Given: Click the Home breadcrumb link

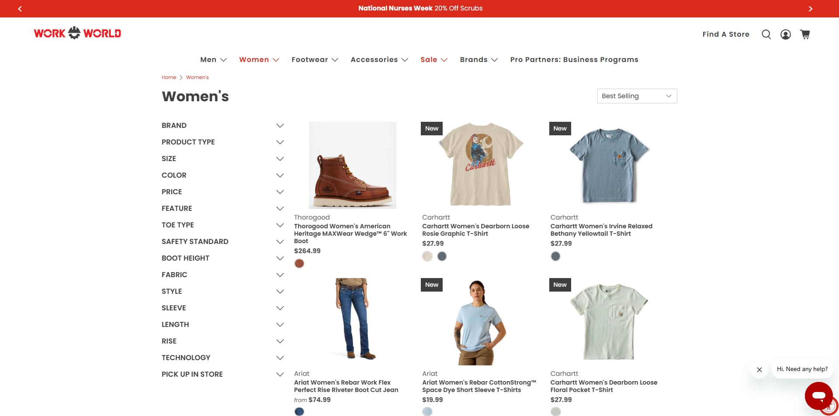Looking at the screenshot, I should (169, 77).
